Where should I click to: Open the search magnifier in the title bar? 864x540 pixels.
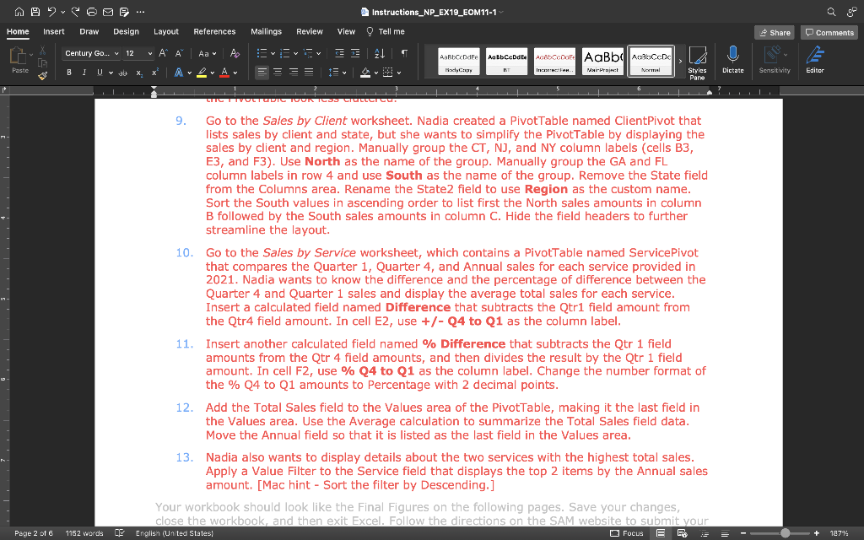[x=831, y=12]
